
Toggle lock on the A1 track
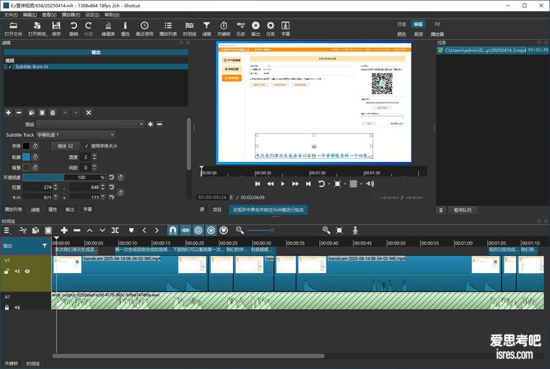coord(6,307)
